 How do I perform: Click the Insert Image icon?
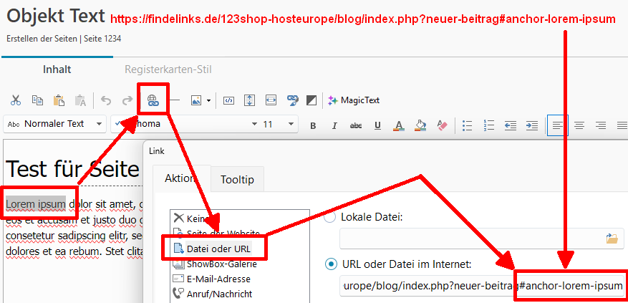coord(196,100)
